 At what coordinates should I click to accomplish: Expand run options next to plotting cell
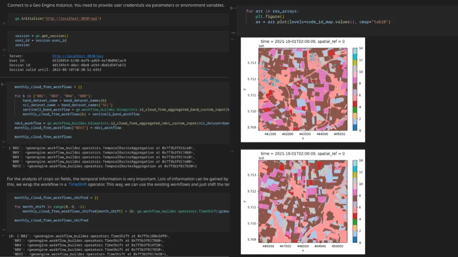(235, 8)
